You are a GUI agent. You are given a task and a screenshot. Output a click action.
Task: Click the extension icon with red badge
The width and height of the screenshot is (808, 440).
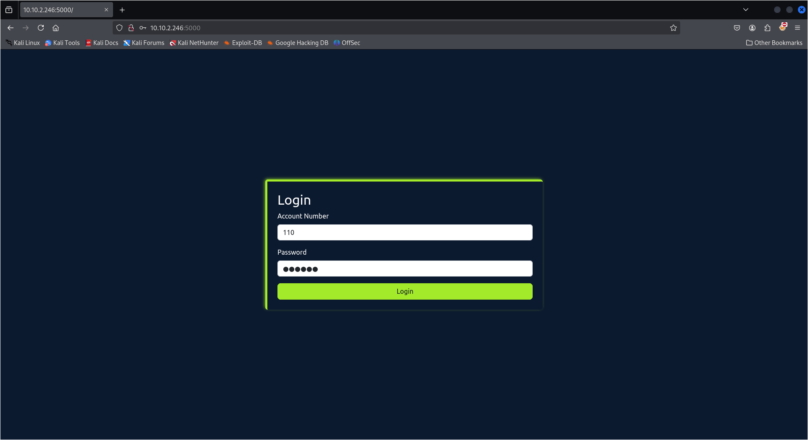pyautogui.click(x=783, y=27)
